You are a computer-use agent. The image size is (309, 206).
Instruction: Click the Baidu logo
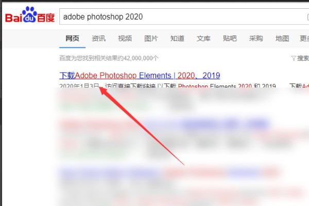tap(30, 17)
